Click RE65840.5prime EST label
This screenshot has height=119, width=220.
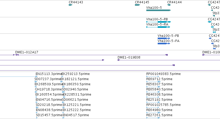click(159, 89)
